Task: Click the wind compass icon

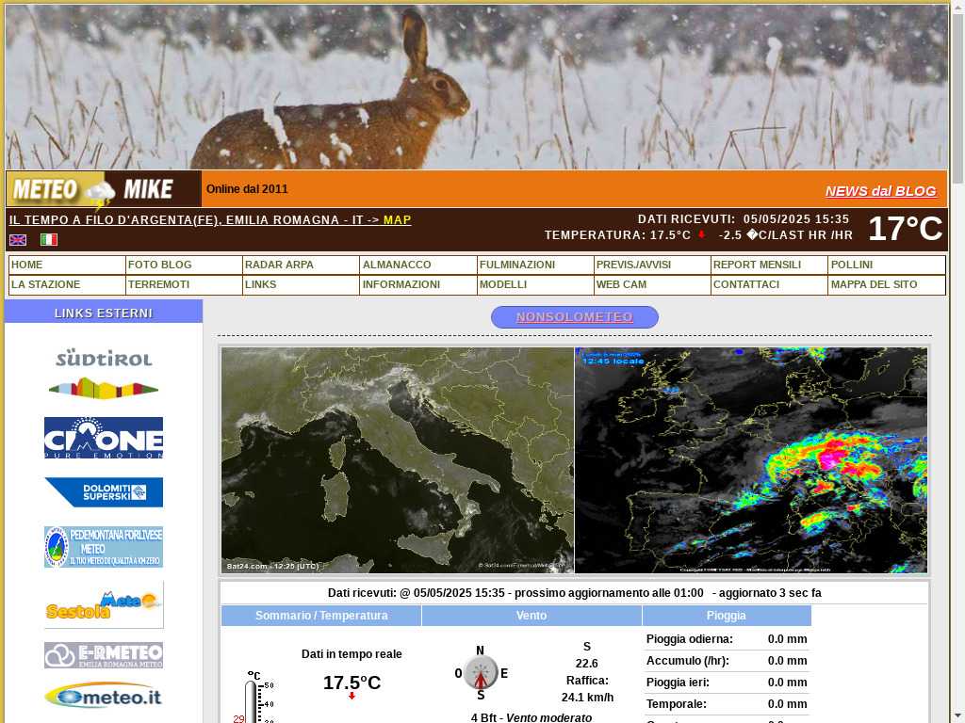Action: (x=481, y=673)
